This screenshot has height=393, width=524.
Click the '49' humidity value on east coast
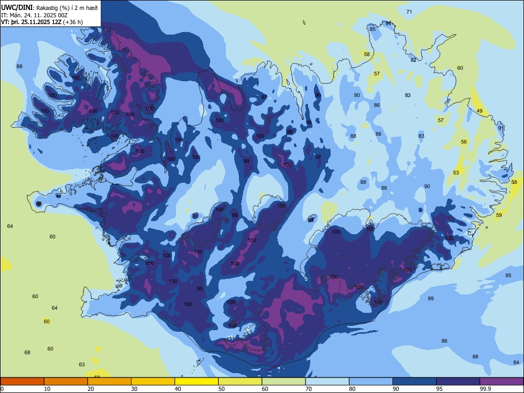click(479, 111)
